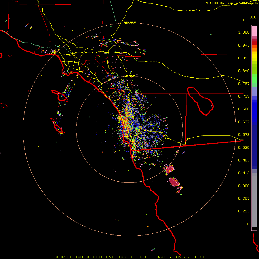The height and width of the screenshot is (259, 259).
Task: Pick the red band of the color scale
Action: tap(254, 43)
